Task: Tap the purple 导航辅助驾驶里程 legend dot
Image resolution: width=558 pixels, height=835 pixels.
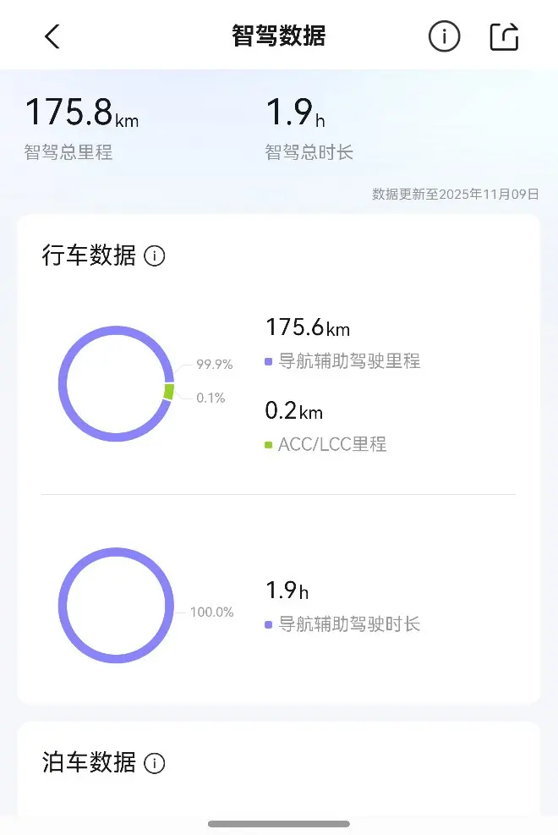Action: (x=268, y=361)
